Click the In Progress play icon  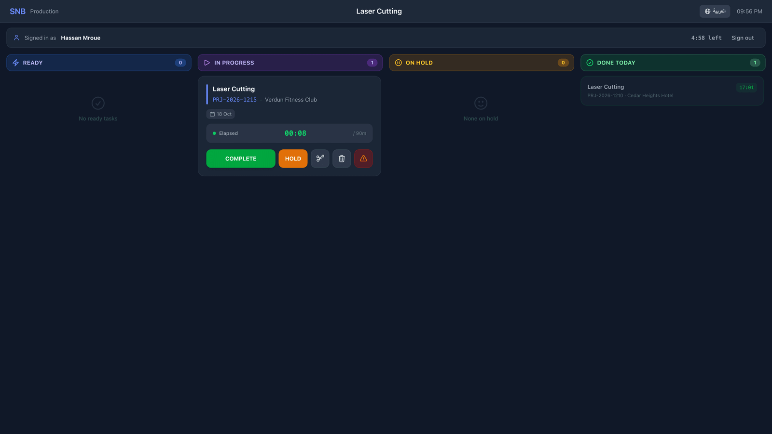point(207,63)
